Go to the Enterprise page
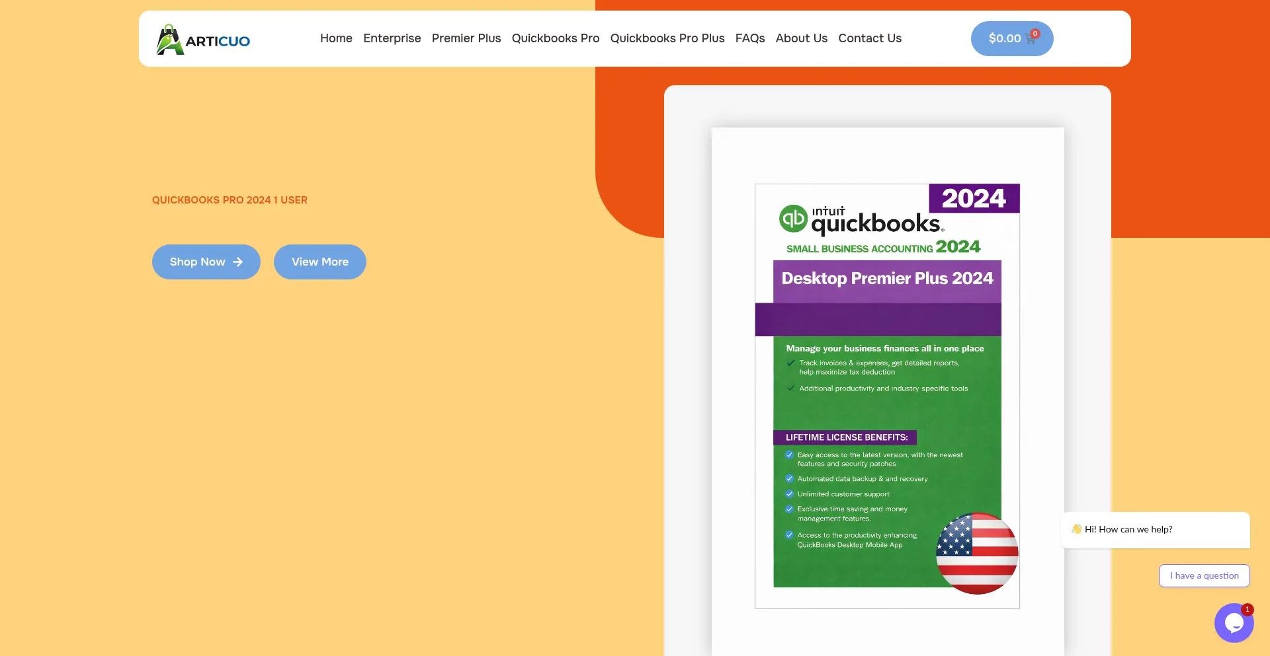1270x656 pixels. click(392, 38)
